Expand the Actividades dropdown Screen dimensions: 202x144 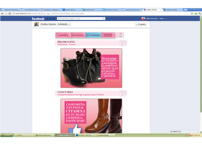click(x=64, y=24)
